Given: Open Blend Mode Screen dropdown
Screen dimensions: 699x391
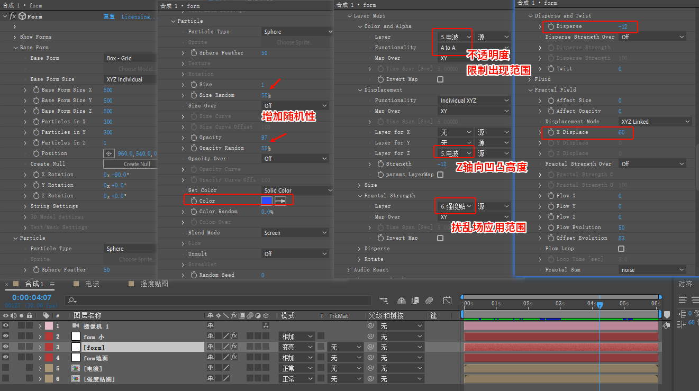Looking at the screenshot, I should click(x=295, y=233).
